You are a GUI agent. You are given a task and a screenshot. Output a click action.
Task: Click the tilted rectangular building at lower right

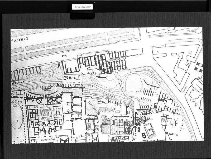tap(150, 130)
